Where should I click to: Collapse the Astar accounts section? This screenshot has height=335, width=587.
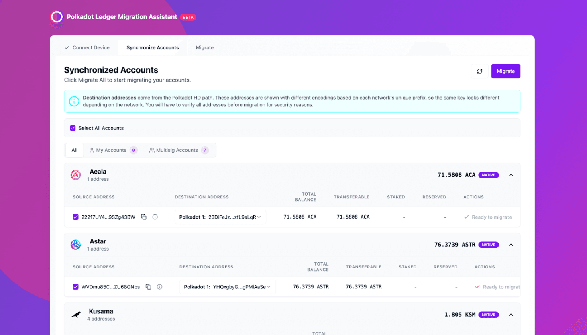pyautogui.click(x=511, y=245)
